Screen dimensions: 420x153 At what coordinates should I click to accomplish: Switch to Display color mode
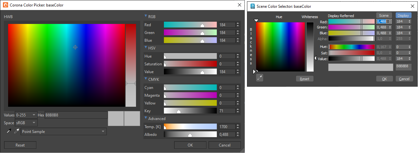[x=403, y=15]
